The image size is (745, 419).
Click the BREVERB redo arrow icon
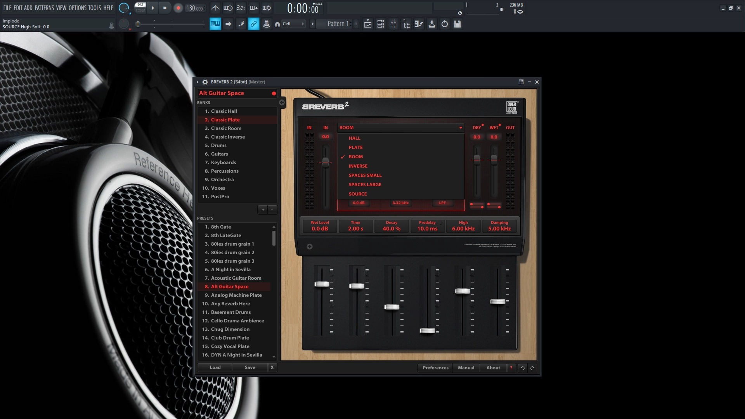coord(532,368)
